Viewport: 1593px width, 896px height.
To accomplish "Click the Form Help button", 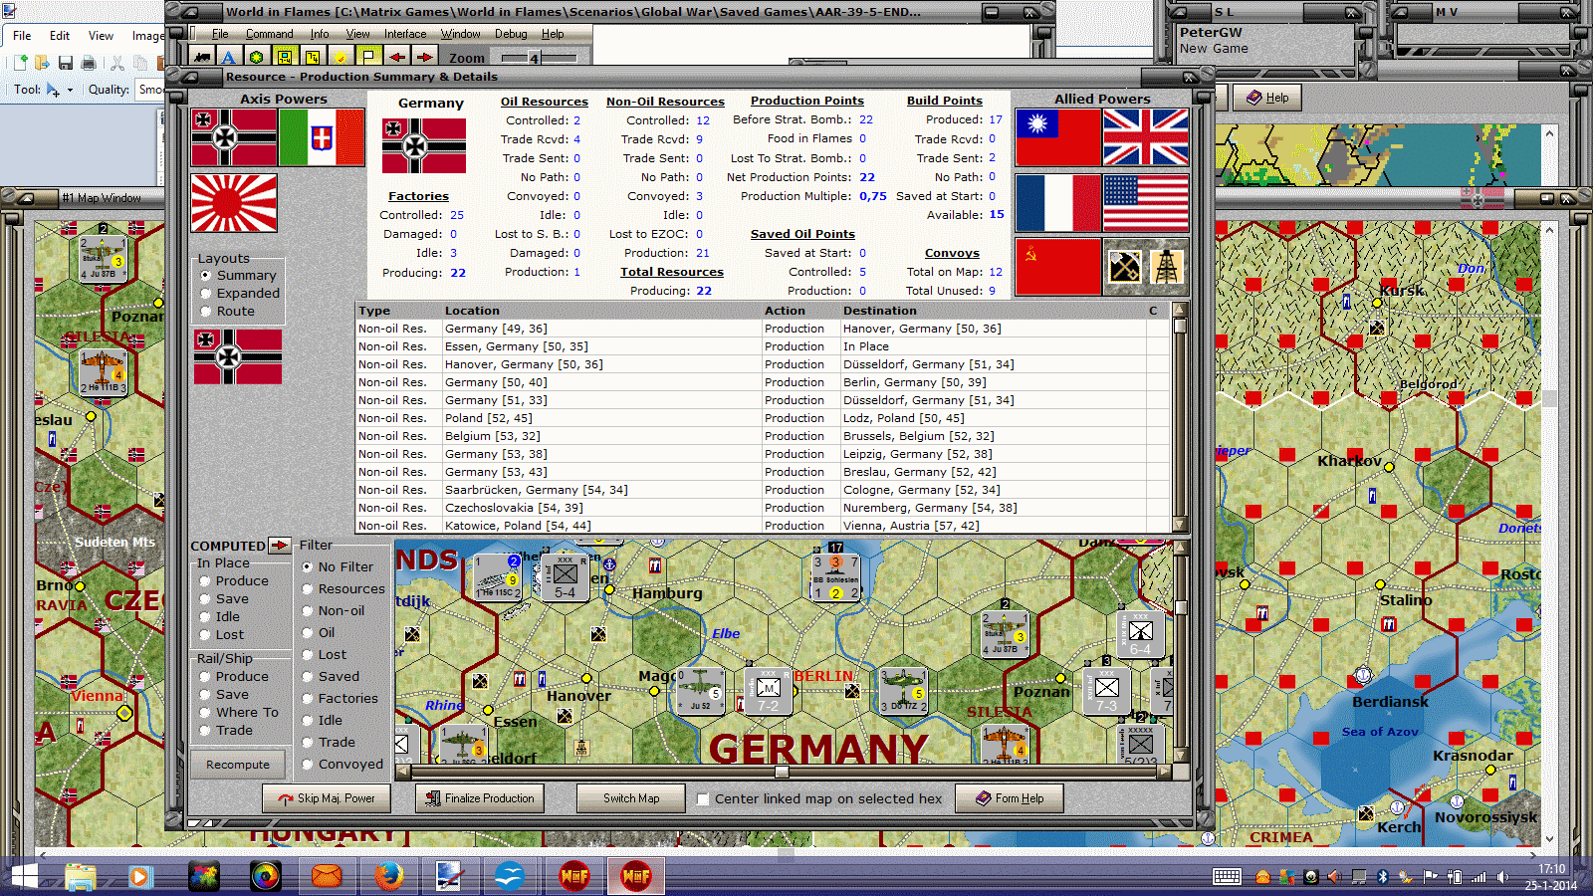I will click(1010, 798).
